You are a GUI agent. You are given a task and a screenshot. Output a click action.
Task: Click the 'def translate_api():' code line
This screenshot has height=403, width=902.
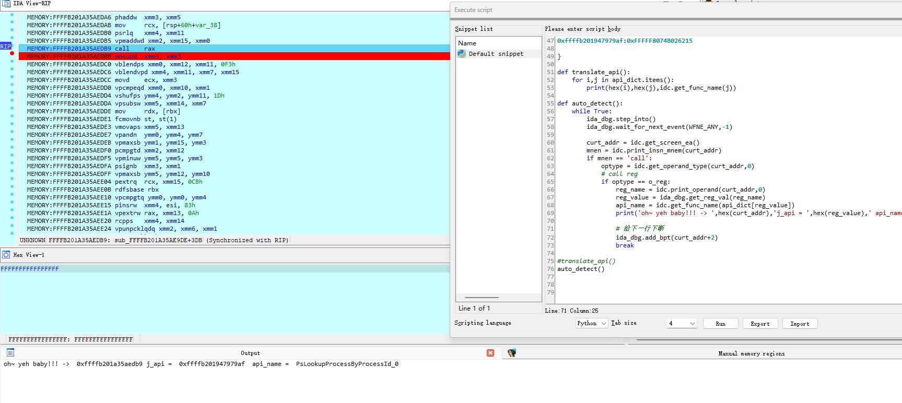pos(593,72)
